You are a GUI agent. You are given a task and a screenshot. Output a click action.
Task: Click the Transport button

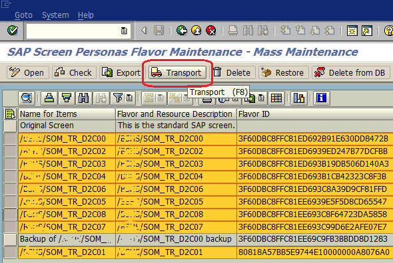177,73
